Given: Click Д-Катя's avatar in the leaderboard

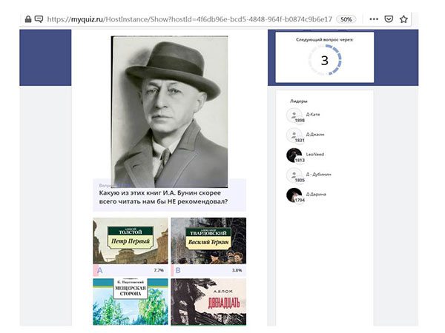Looking at the screenshot, I should coord(293,115).
